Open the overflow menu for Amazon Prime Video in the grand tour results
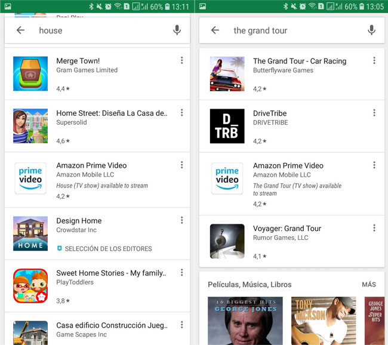 point(374,165)
